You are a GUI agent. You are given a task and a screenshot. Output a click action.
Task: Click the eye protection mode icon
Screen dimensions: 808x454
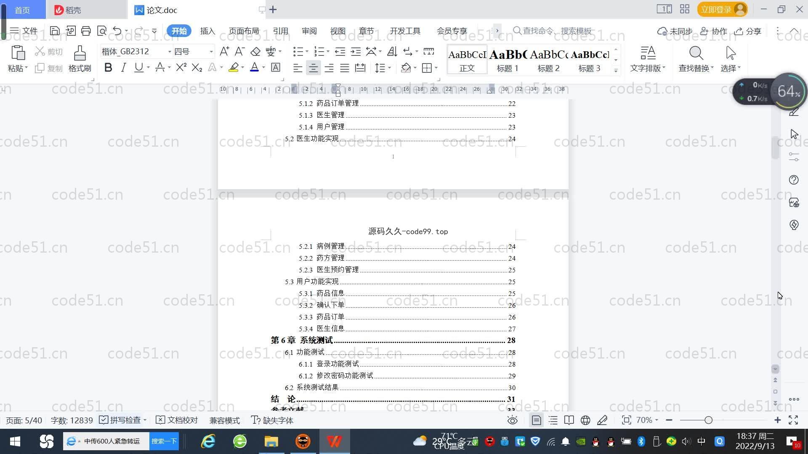pos(512,420)
